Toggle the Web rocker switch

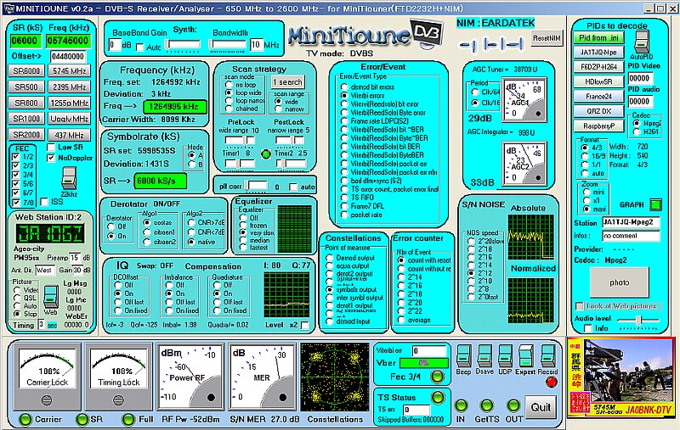(x=50, y=297)
